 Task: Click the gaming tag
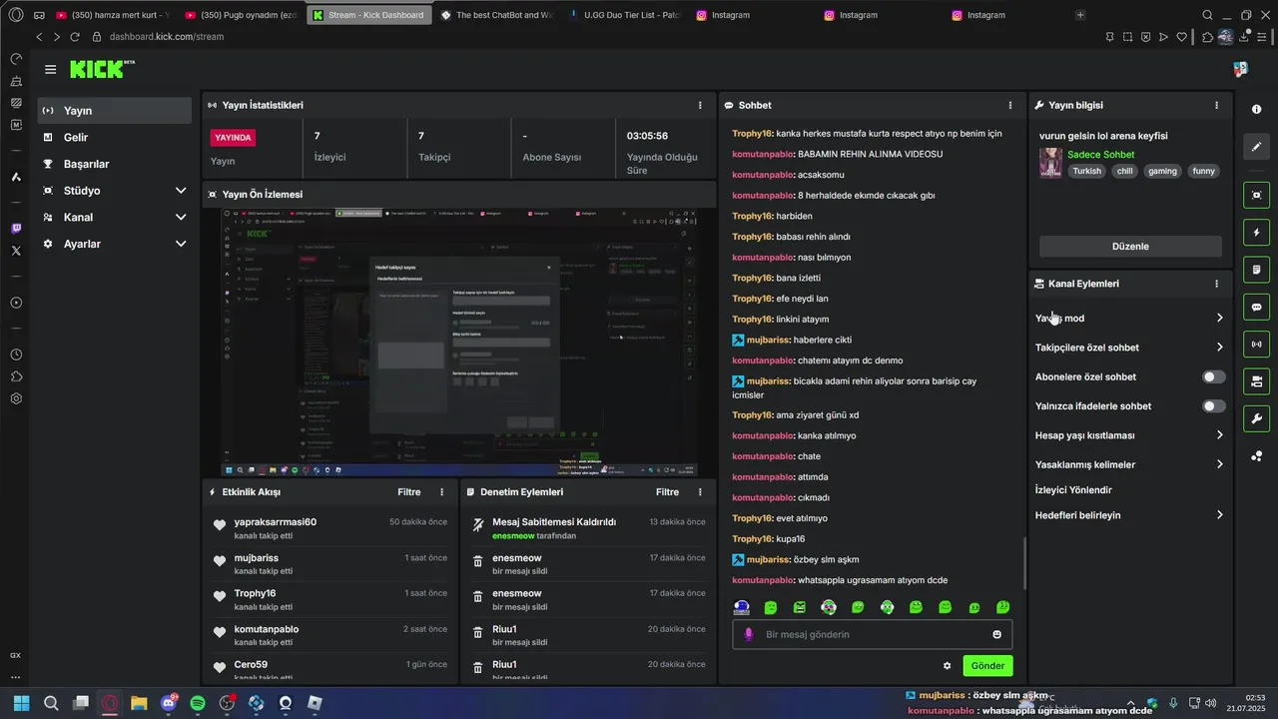[1162, 172]
